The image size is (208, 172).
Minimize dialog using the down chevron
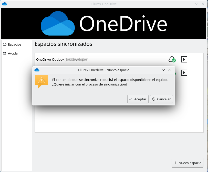(x=163, y=70)
